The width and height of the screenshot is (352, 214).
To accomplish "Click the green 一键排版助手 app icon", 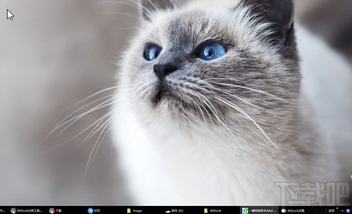I will point(244,211).
